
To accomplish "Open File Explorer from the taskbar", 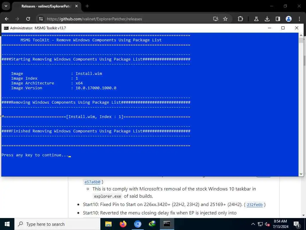I will 108,224.
